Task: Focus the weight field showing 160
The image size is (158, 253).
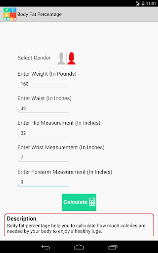Action: (x=44, y=84)
